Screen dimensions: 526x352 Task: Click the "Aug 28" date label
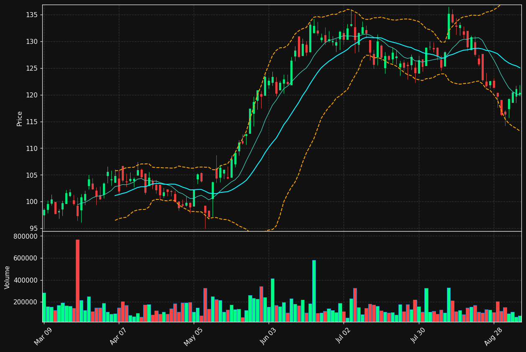493,336
